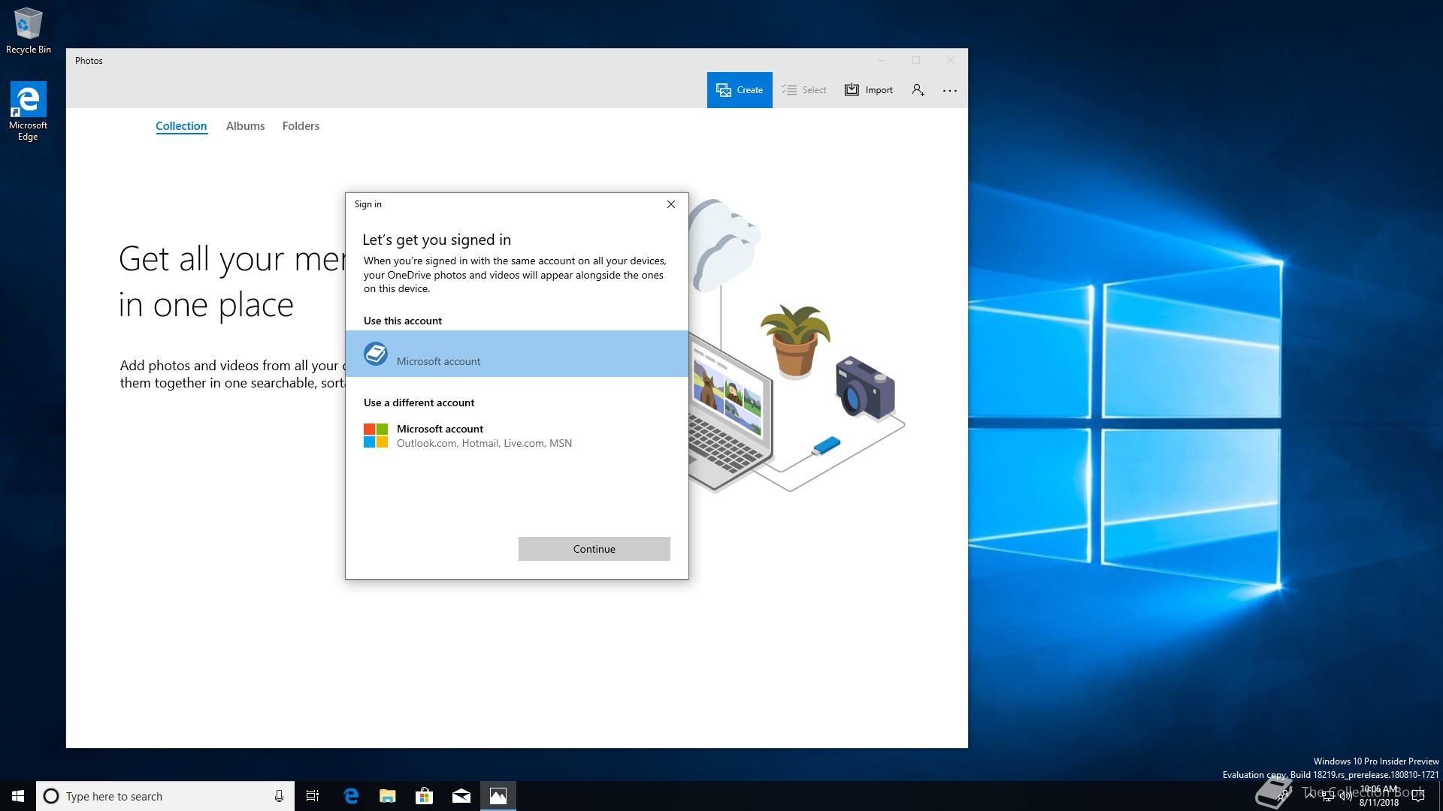Viewport: 1443px width, 811px height.
Task: Open File Explorer from the taskbar
Action: (388, 796)
